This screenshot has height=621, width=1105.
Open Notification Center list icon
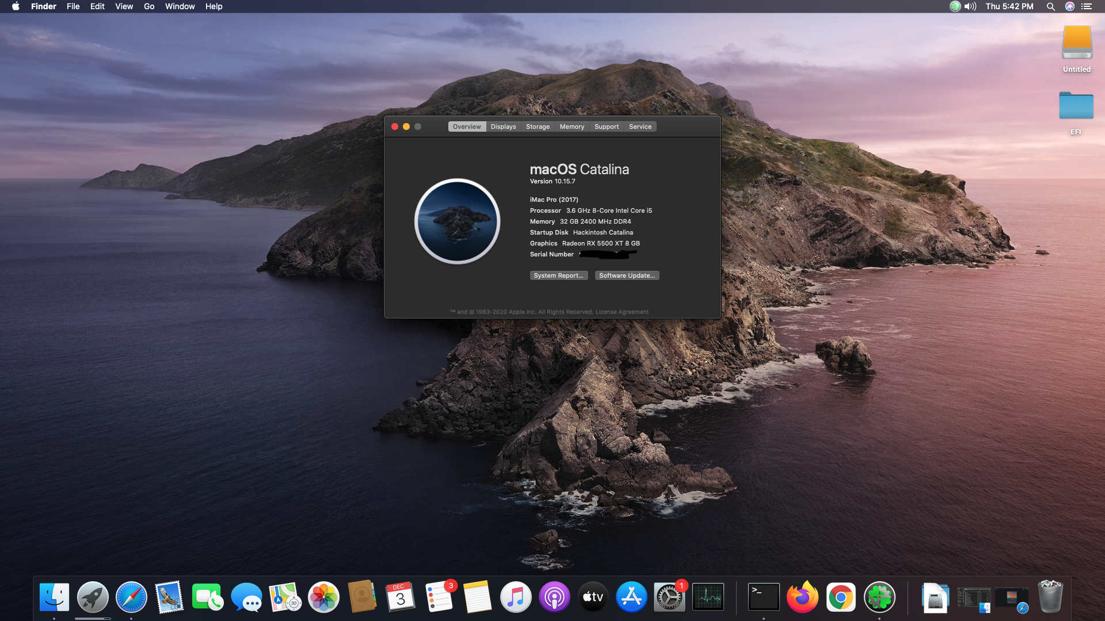1087,6
